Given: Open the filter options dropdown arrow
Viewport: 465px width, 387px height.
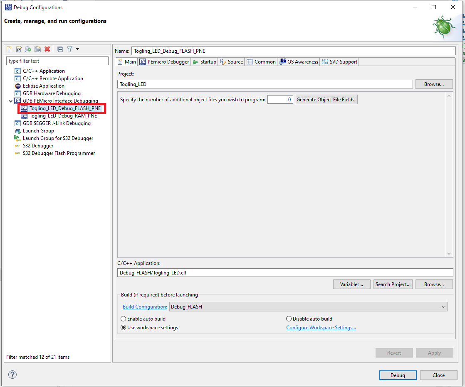Looking at the screenshot, I should point(77,49).
